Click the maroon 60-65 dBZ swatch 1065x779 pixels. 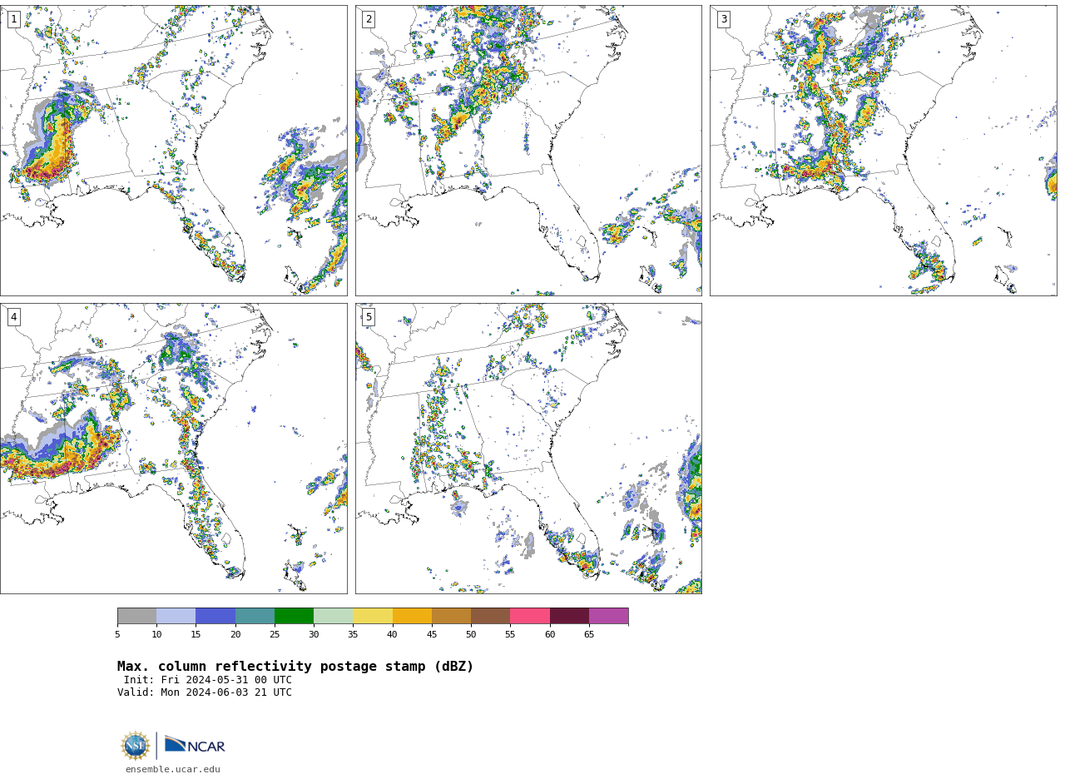coord(569,616)
